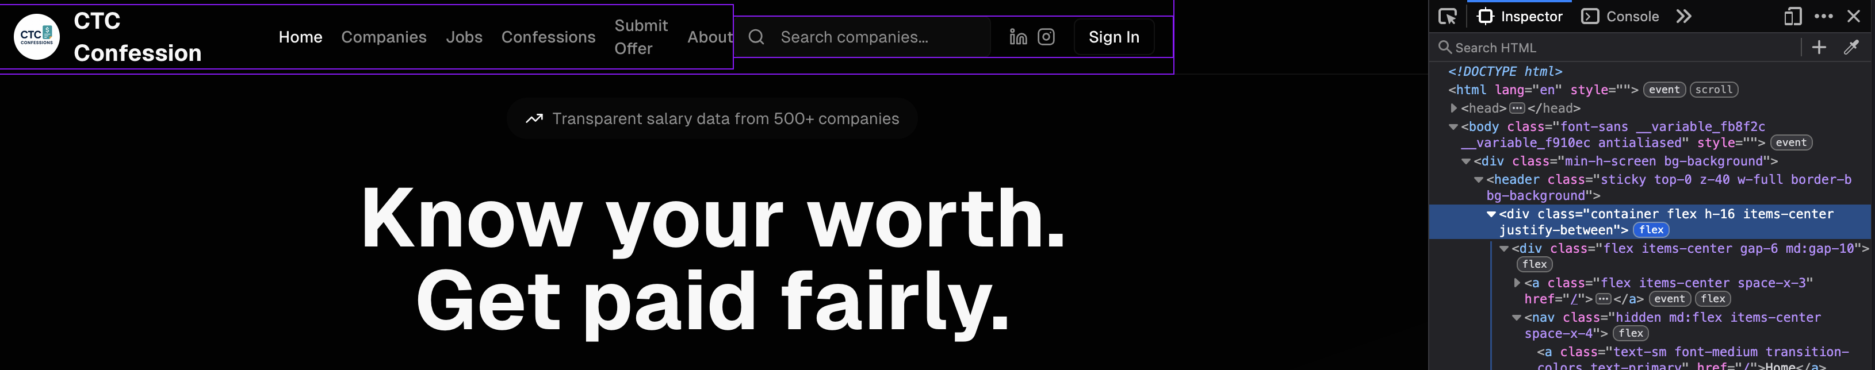1875x370 pixels.
Task: Click the CTC Confession logo image
Action: [37, 37]
